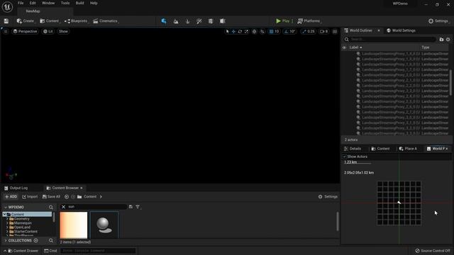Choose the translate gizmo tool
This screenshot has height=255, width=454.
(x=233, y=31)
